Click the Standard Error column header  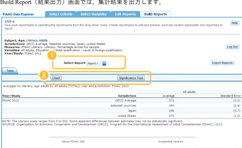[230, 96]
